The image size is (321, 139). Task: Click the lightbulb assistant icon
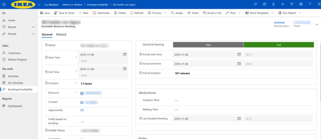point(274,4)
